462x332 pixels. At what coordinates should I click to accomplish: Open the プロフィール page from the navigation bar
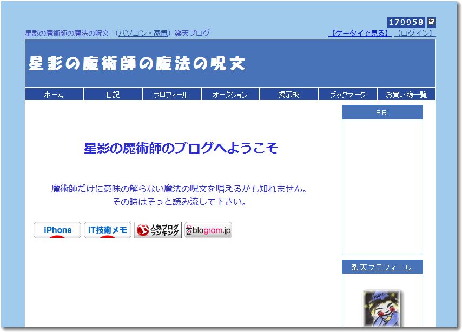[x=171, y=94]
